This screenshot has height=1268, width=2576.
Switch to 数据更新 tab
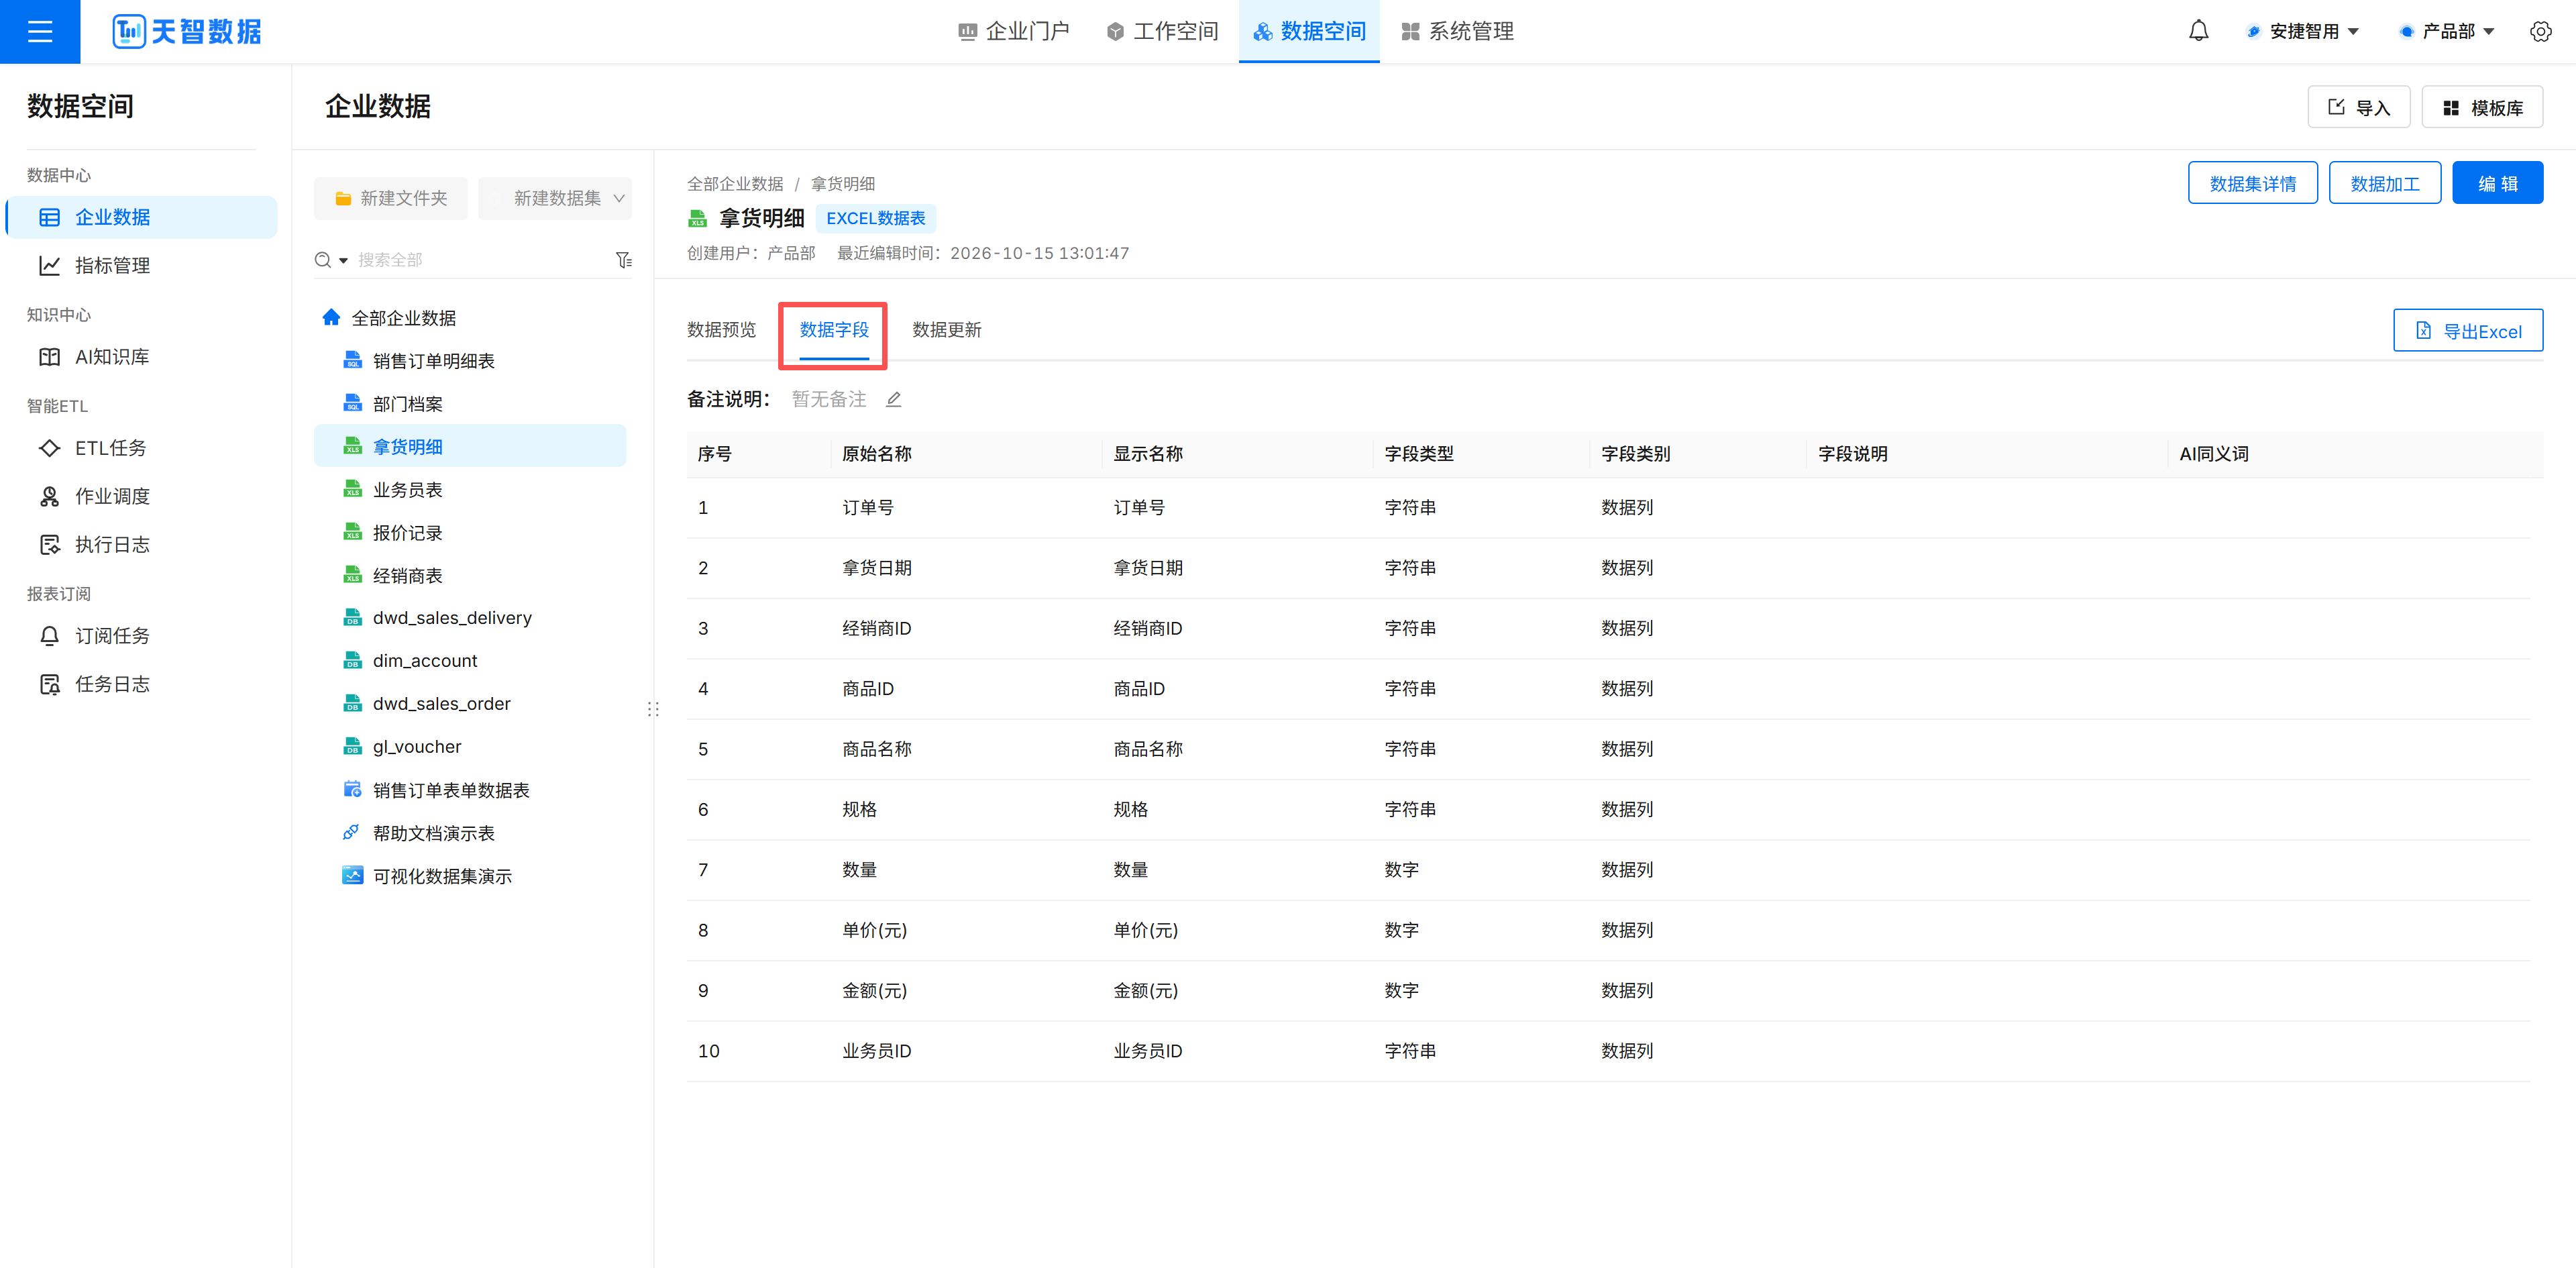click(x=946, y=330)
